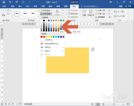Click the Save icon in quick access toolbar
Viewport: 134px width, 106px height.
pyautogui.click(x=4, y=2)
